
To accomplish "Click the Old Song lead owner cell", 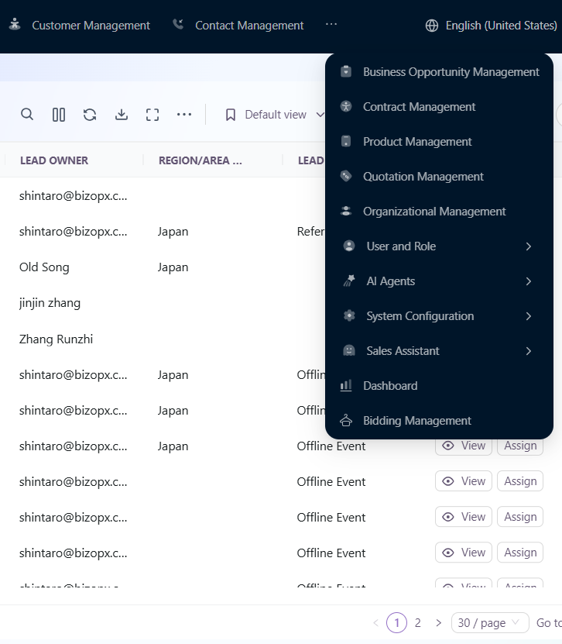I will point(44,267).
